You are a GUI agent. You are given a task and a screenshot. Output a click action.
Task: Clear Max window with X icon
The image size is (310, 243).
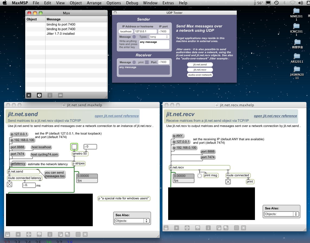coord(29,95)
